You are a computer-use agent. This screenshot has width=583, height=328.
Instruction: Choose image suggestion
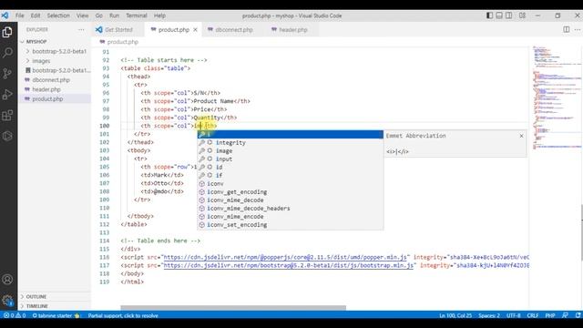[290, 150]
